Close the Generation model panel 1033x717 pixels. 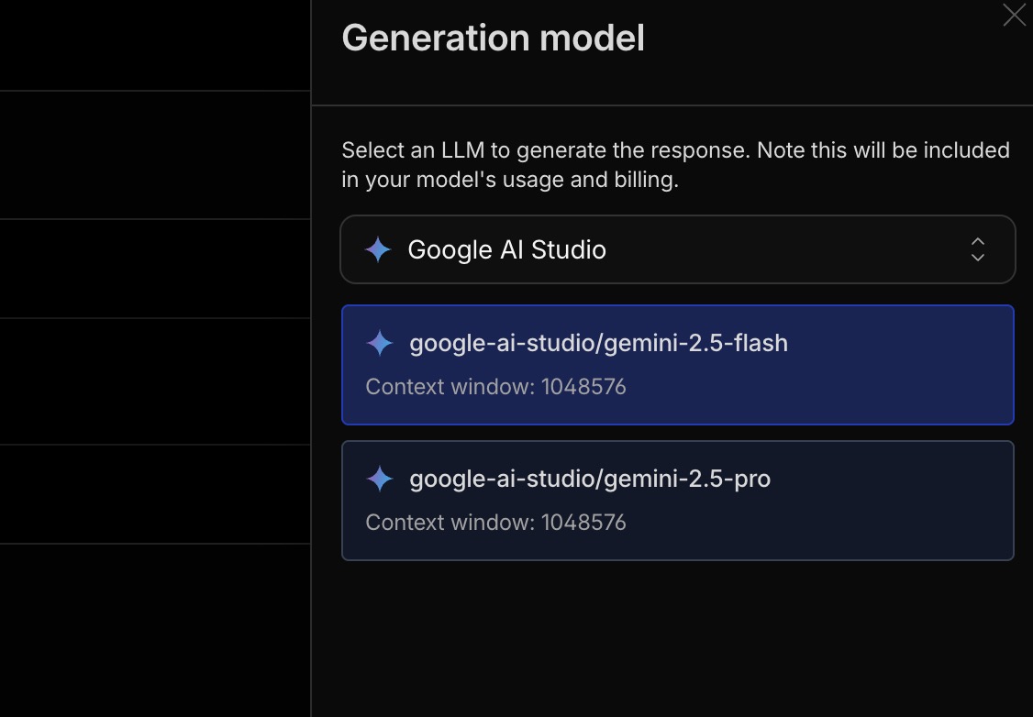[1015, 15]
